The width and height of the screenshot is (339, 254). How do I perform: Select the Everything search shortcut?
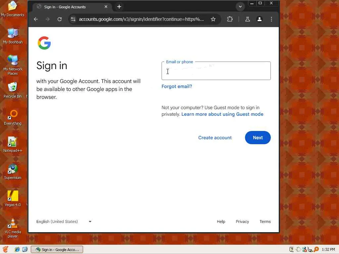coord(13,117)
